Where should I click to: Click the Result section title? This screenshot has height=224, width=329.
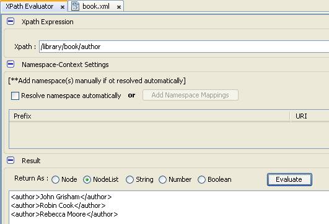tap(31, 161)
